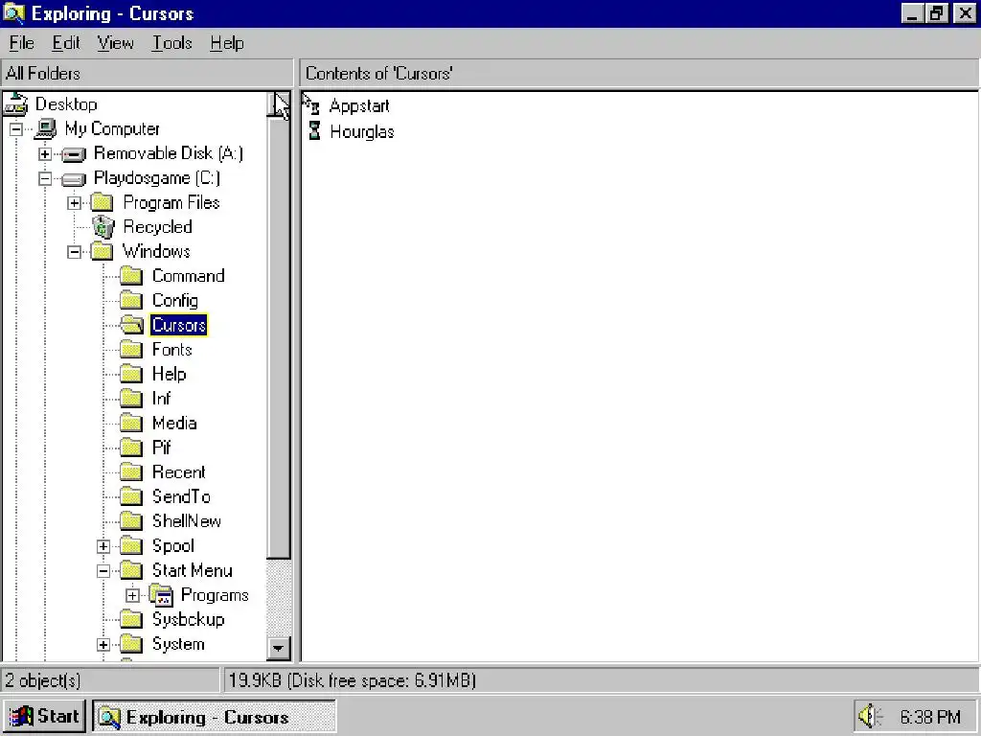Click the 6:38 PM clock

point(929,717)
